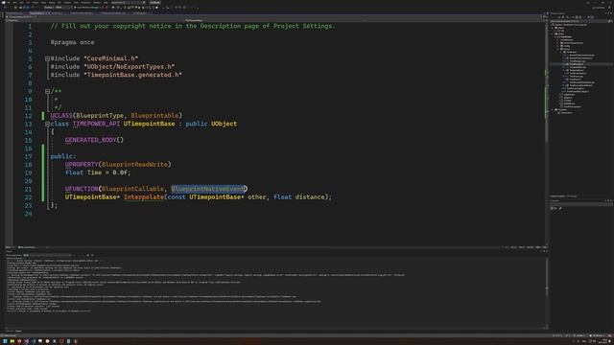Click 'BlueprintReadWrite' on line 18
614x345 pixels.
pos(134,165)
